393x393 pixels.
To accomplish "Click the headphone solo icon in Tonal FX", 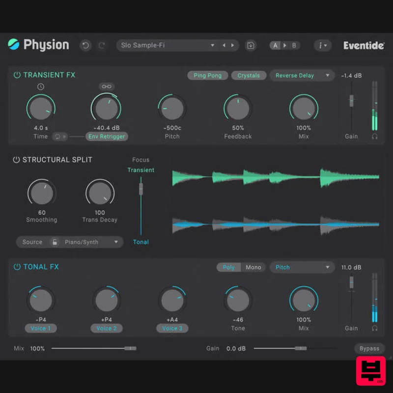I will click(375, 328).
